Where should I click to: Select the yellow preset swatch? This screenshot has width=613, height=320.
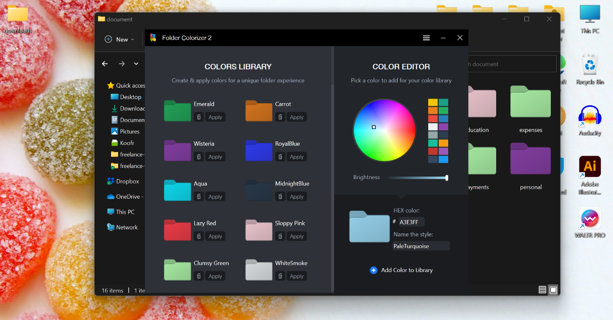[433, 102]
